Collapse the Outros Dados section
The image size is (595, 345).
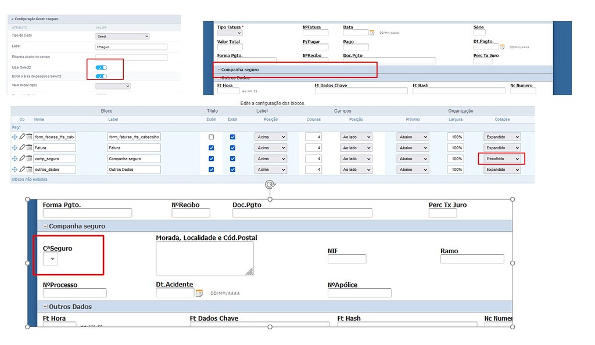tap(46, 307)
